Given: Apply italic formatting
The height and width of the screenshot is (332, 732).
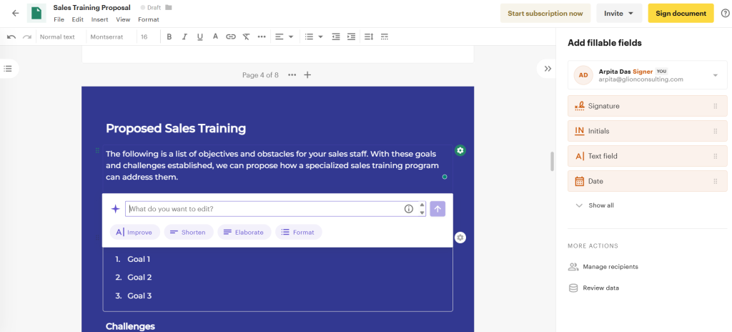Looking at the screenshot, I should pyautogui.click(x=184, y=36).
